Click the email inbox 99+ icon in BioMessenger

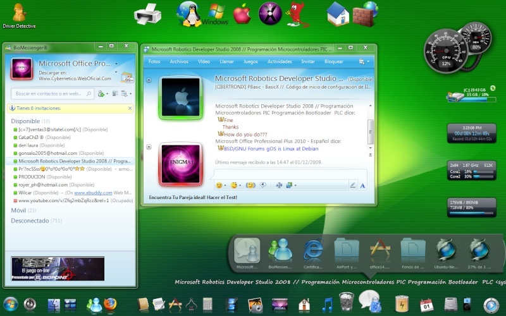(127, 77)
